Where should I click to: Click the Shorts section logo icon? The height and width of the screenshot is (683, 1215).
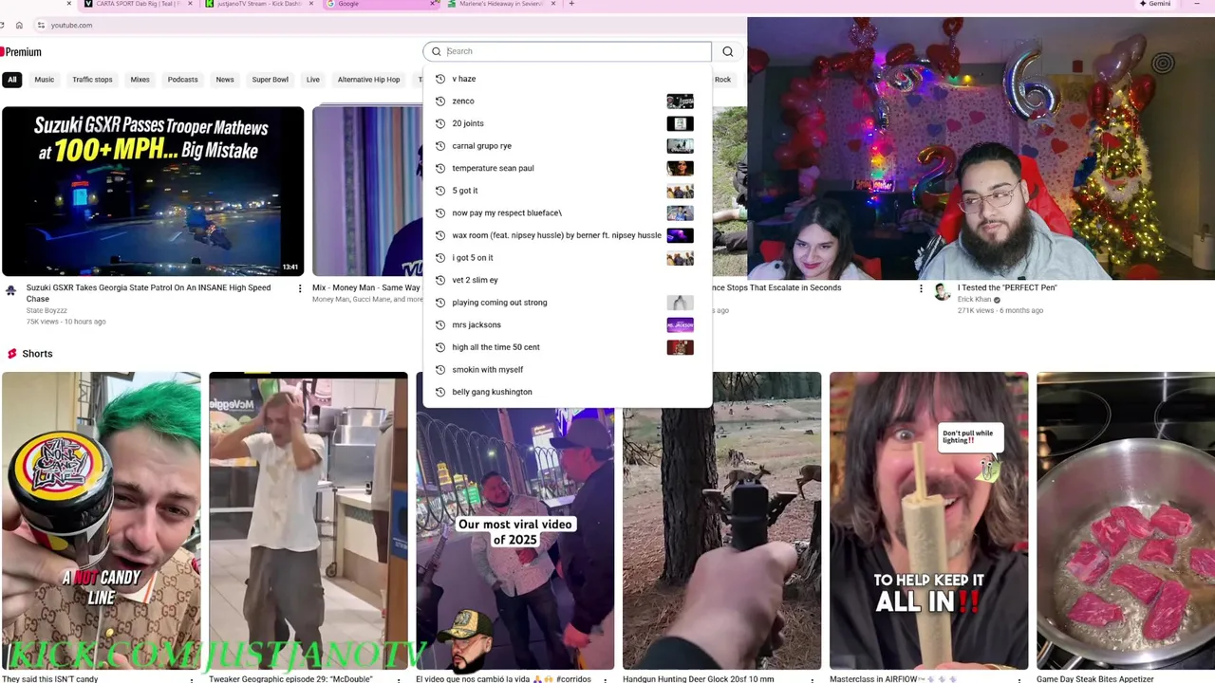pos(12,354)
